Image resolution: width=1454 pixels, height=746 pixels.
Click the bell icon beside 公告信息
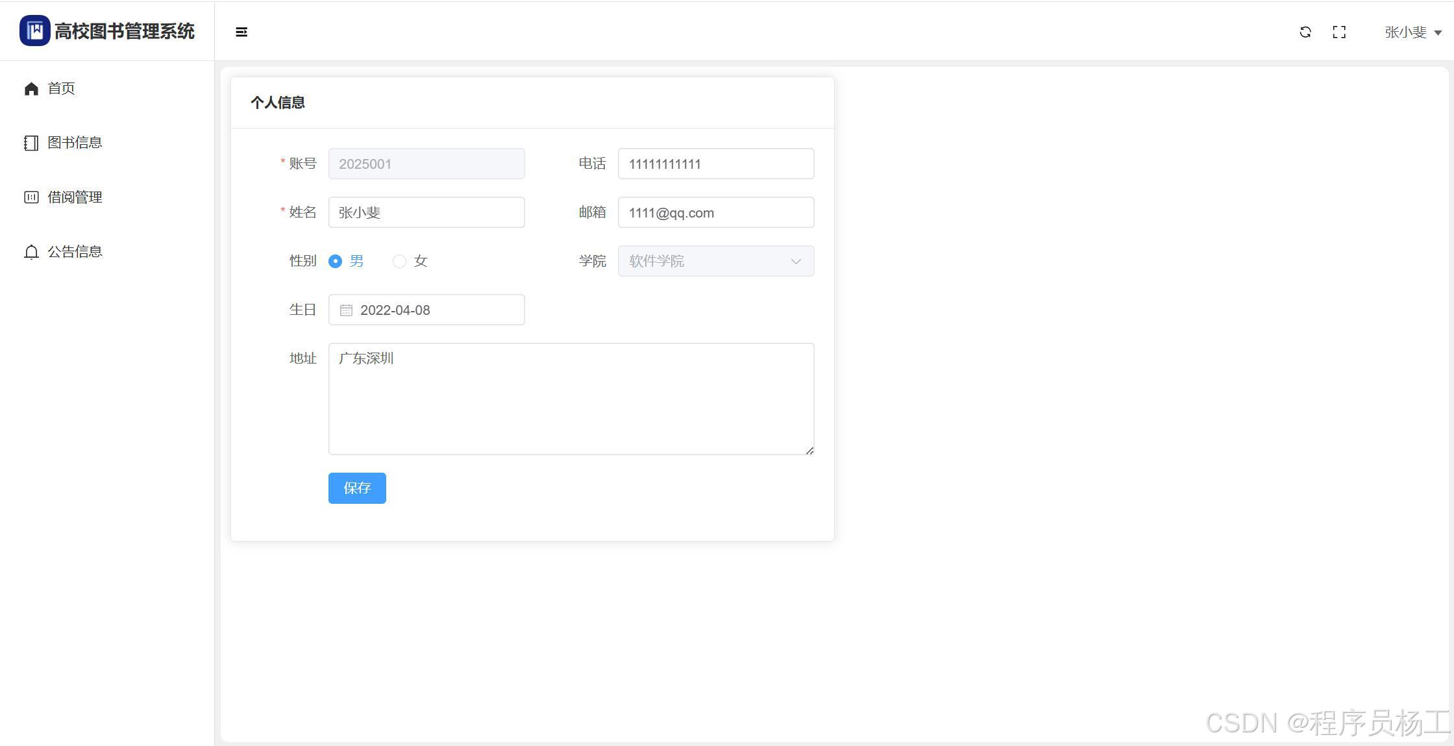coord(31,252)
